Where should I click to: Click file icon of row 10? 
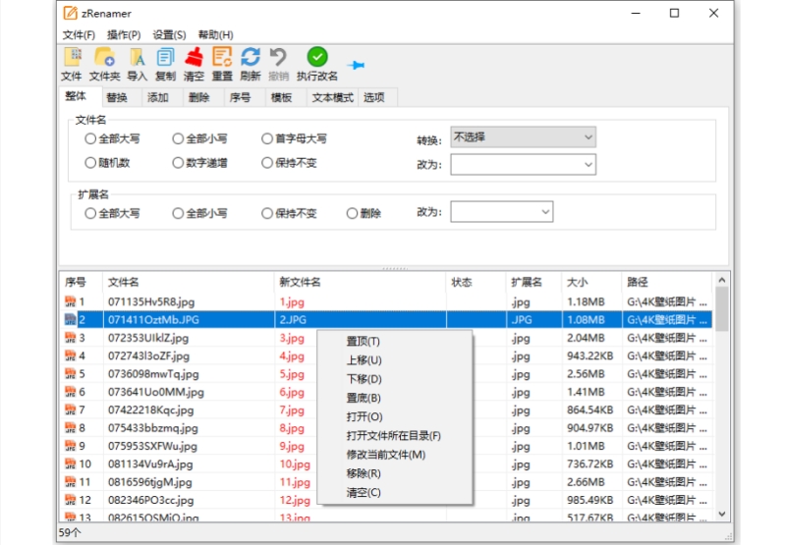70,463
